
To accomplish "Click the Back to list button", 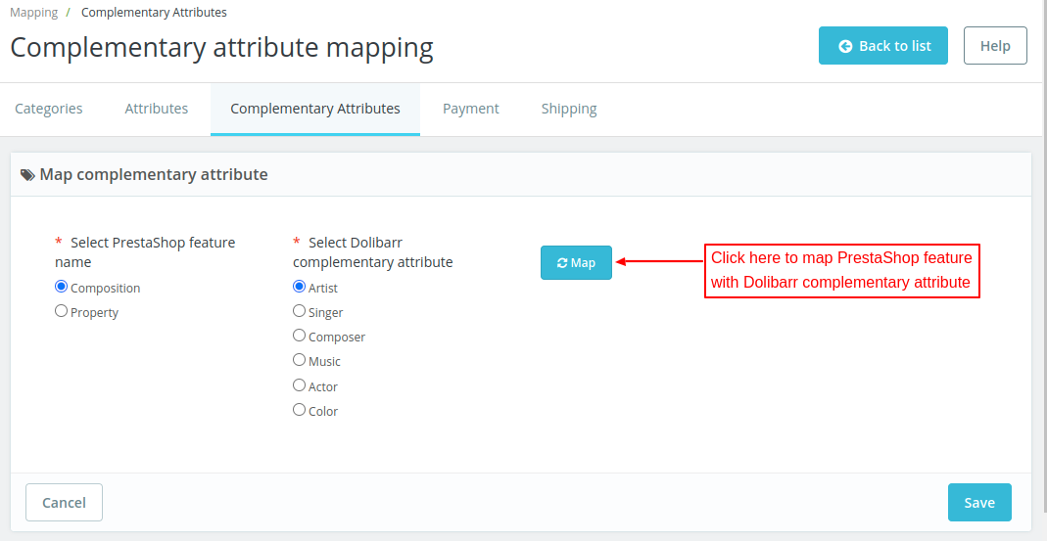I will point(882,45).
